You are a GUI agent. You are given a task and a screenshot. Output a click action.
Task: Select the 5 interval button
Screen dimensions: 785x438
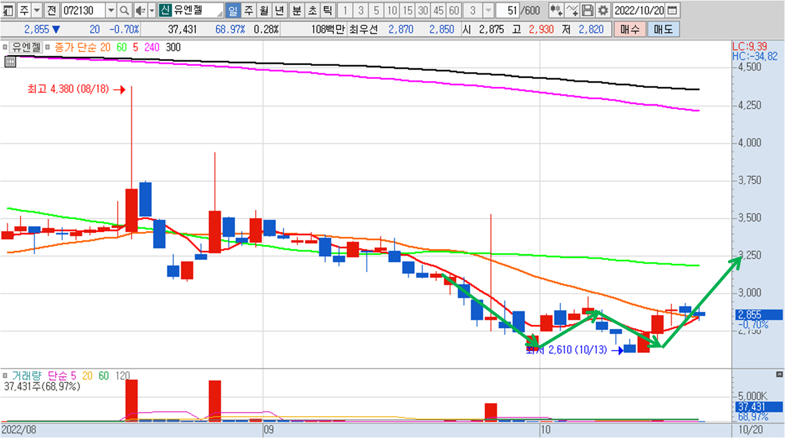click(376, 10)
